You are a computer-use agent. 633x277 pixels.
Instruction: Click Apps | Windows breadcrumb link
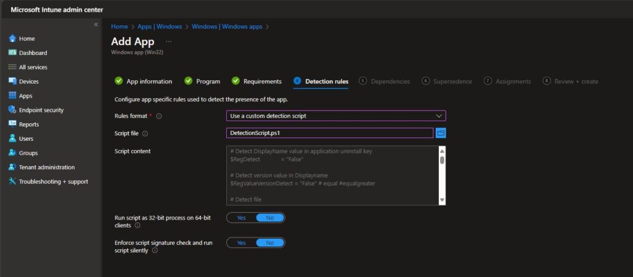160,26
